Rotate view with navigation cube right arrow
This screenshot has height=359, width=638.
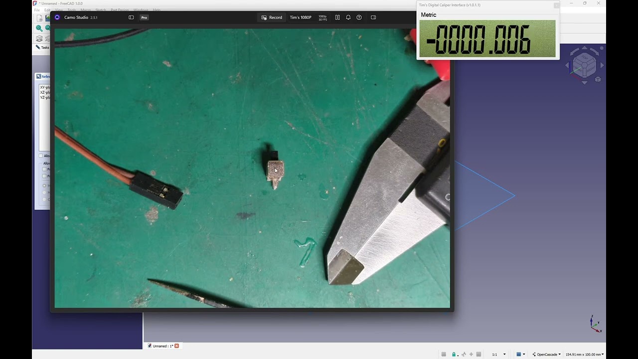click(602, 65)
